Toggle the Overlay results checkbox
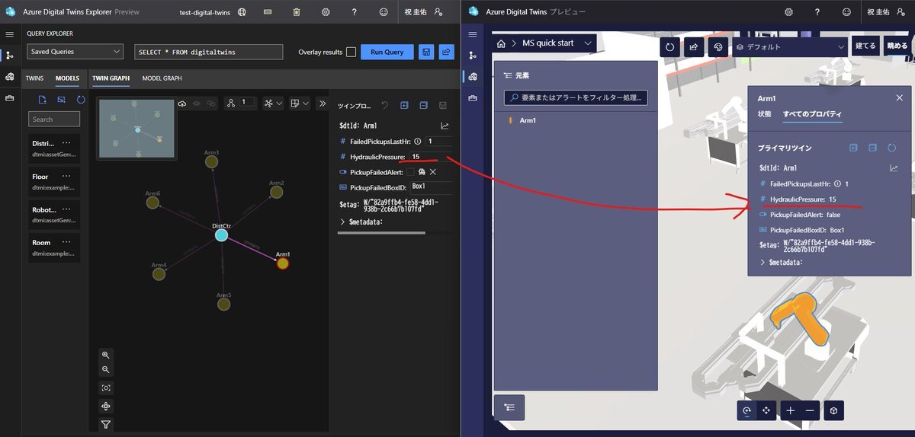 [x=351, y=52]
